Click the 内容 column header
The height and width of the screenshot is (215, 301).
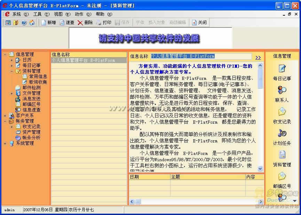254,177
